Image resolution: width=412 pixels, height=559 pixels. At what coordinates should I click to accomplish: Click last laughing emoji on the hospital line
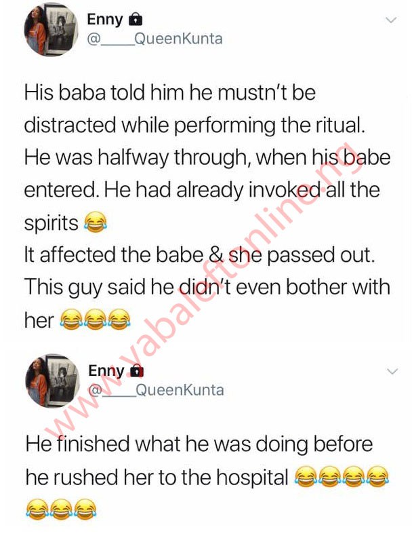[378, 476]
